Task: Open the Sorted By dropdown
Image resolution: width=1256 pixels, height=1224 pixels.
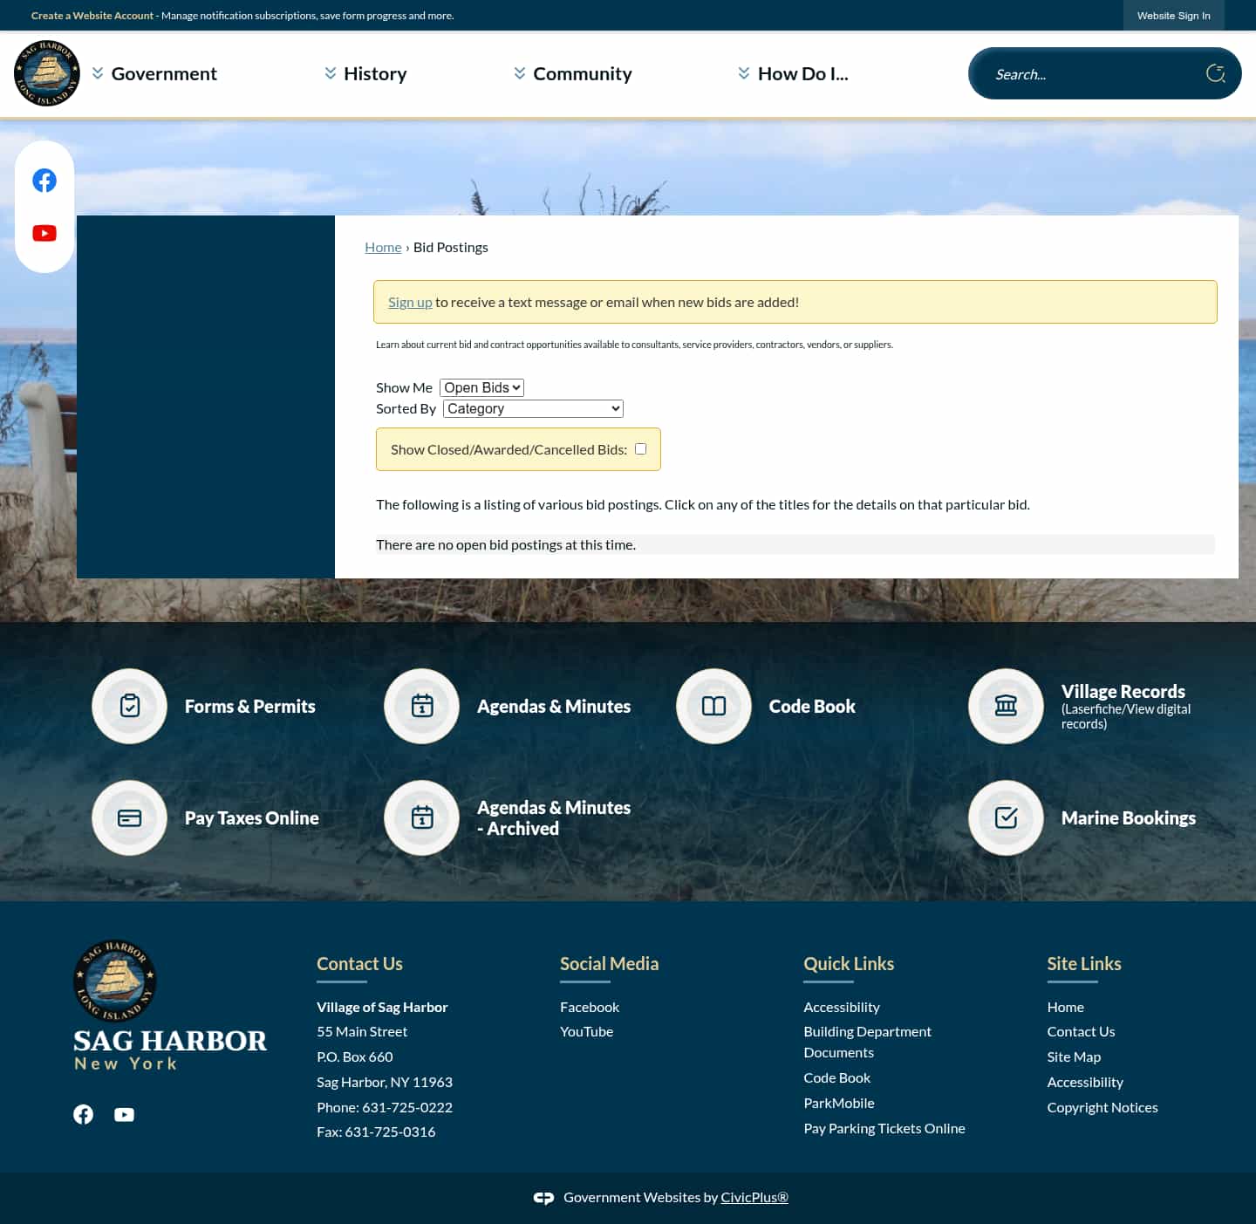Action: pyautogui.click(x=532, y=408)
